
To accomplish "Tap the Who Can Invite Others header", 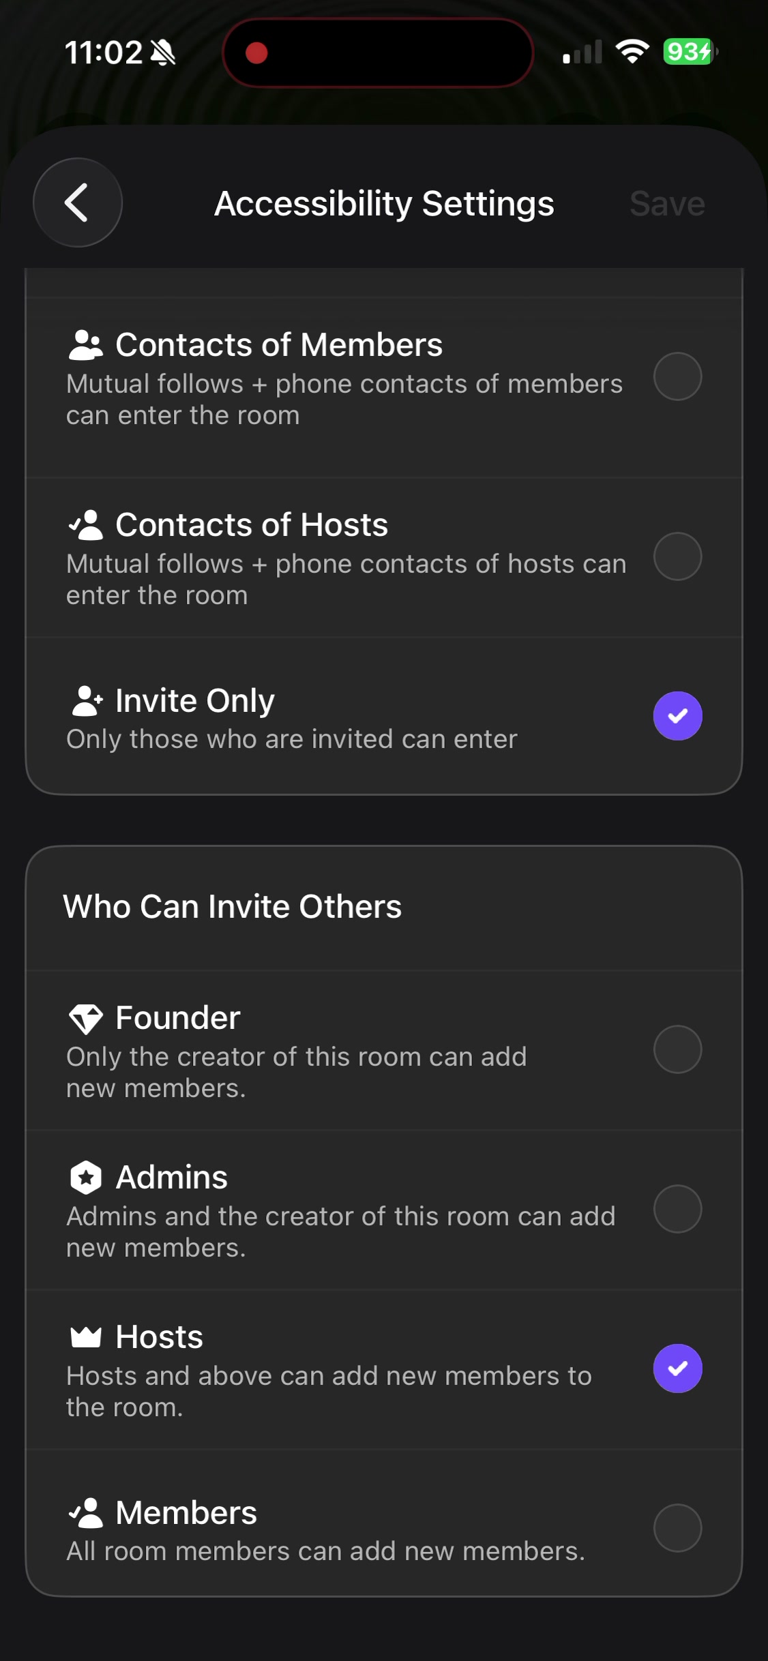I will [233, 907].
